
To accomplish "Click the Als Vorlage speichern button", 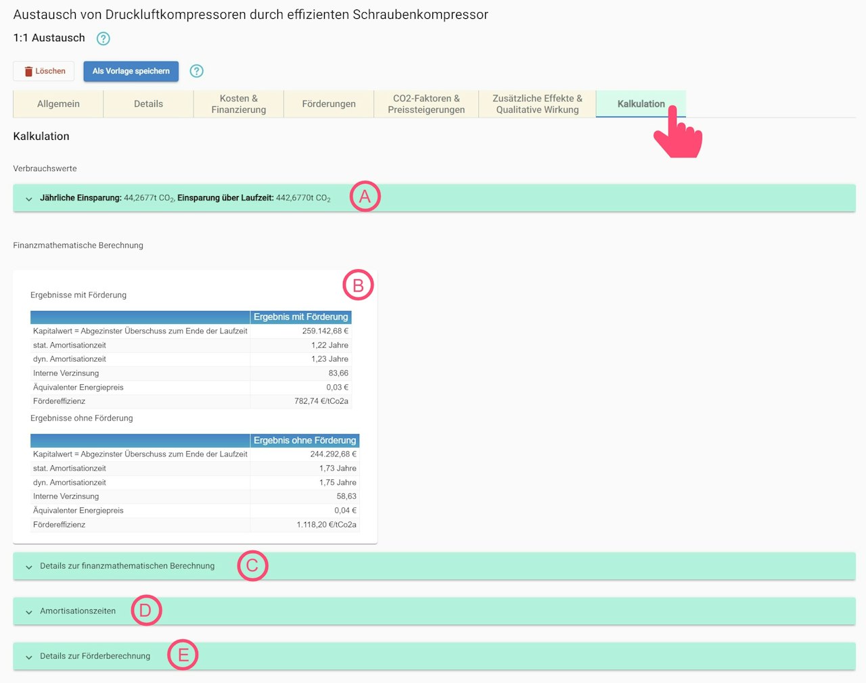I will tap(131, 71).
